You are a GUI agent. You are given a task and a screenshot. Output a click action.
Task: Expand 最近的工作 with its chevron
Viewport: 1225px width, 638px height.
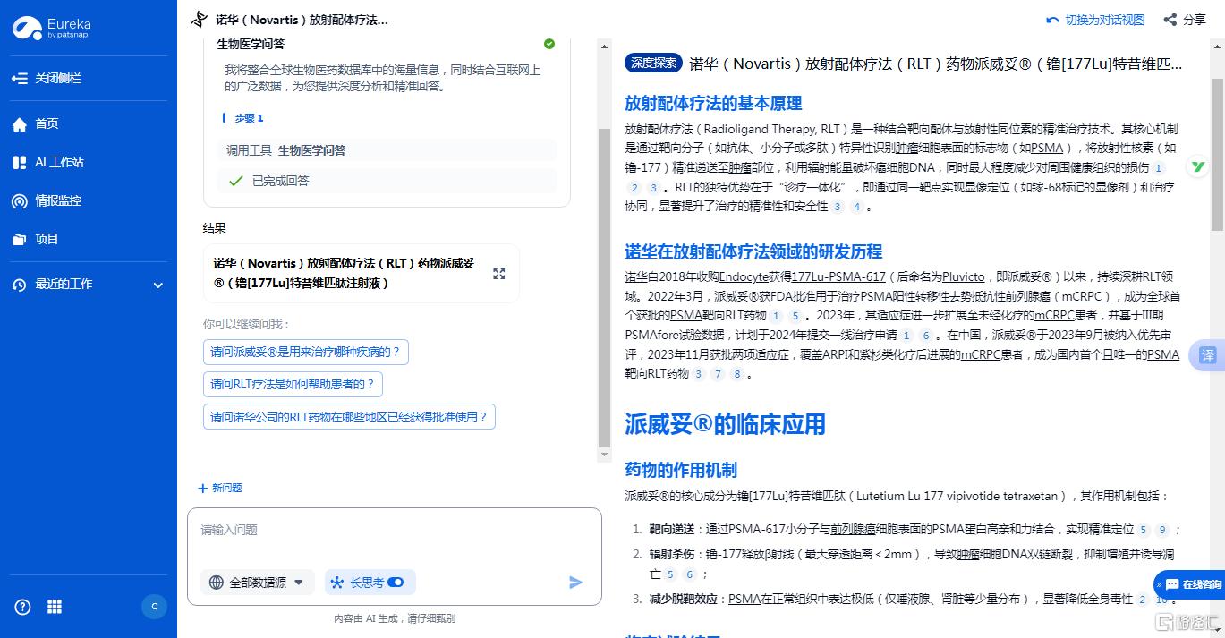tap(157, 285)
